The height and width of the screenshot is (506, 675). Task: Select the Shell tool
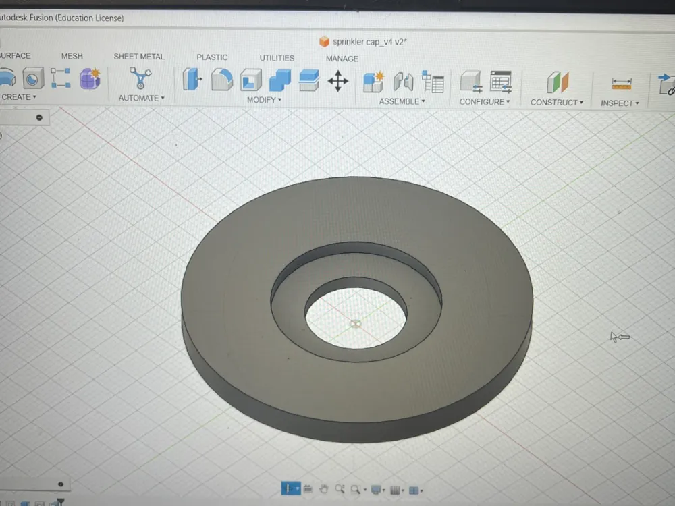coord(251,81)
